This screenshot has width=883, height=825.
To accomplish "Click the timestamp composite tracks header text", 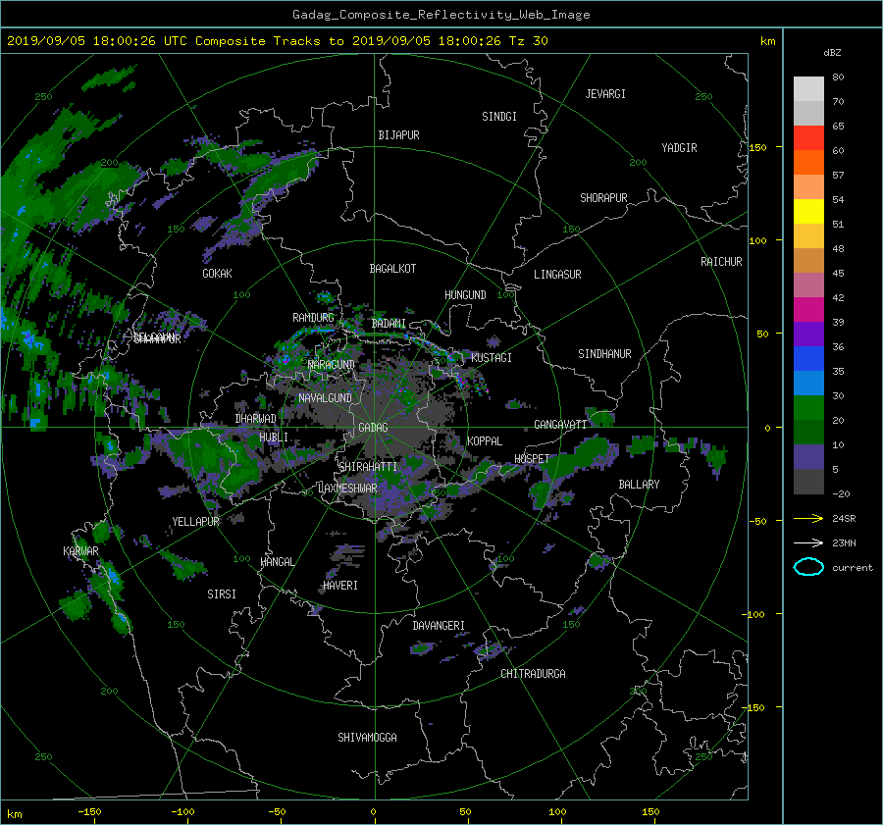I will click(x=277, y=41).
